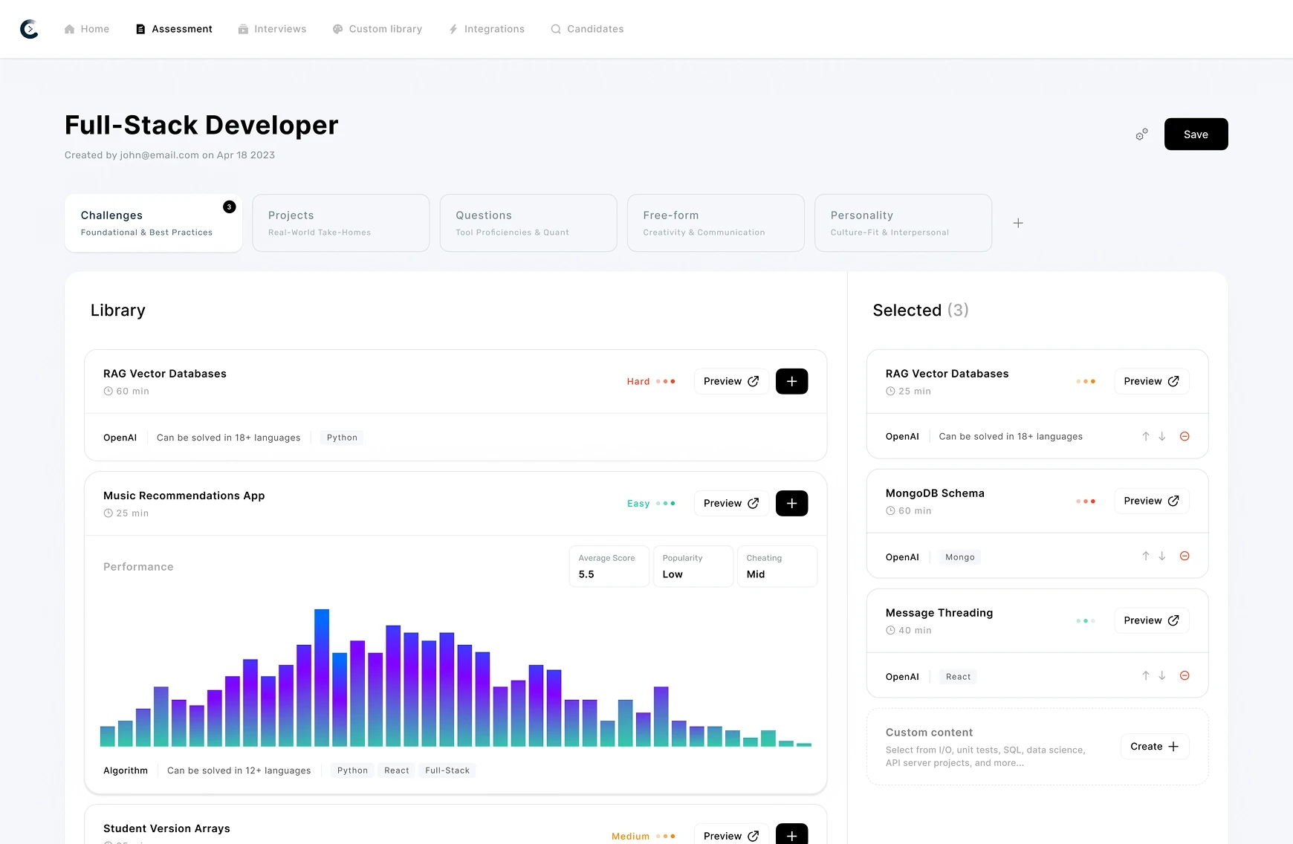Open the Questions tab

[528, 223]
